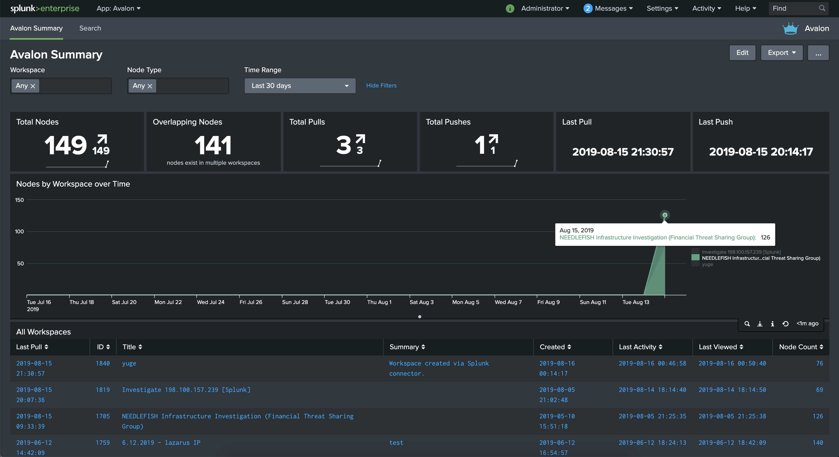This screenshot has height=457, width=839.
Task: Open the Last 30 days time range picker
Action: [x=300, y=86]
